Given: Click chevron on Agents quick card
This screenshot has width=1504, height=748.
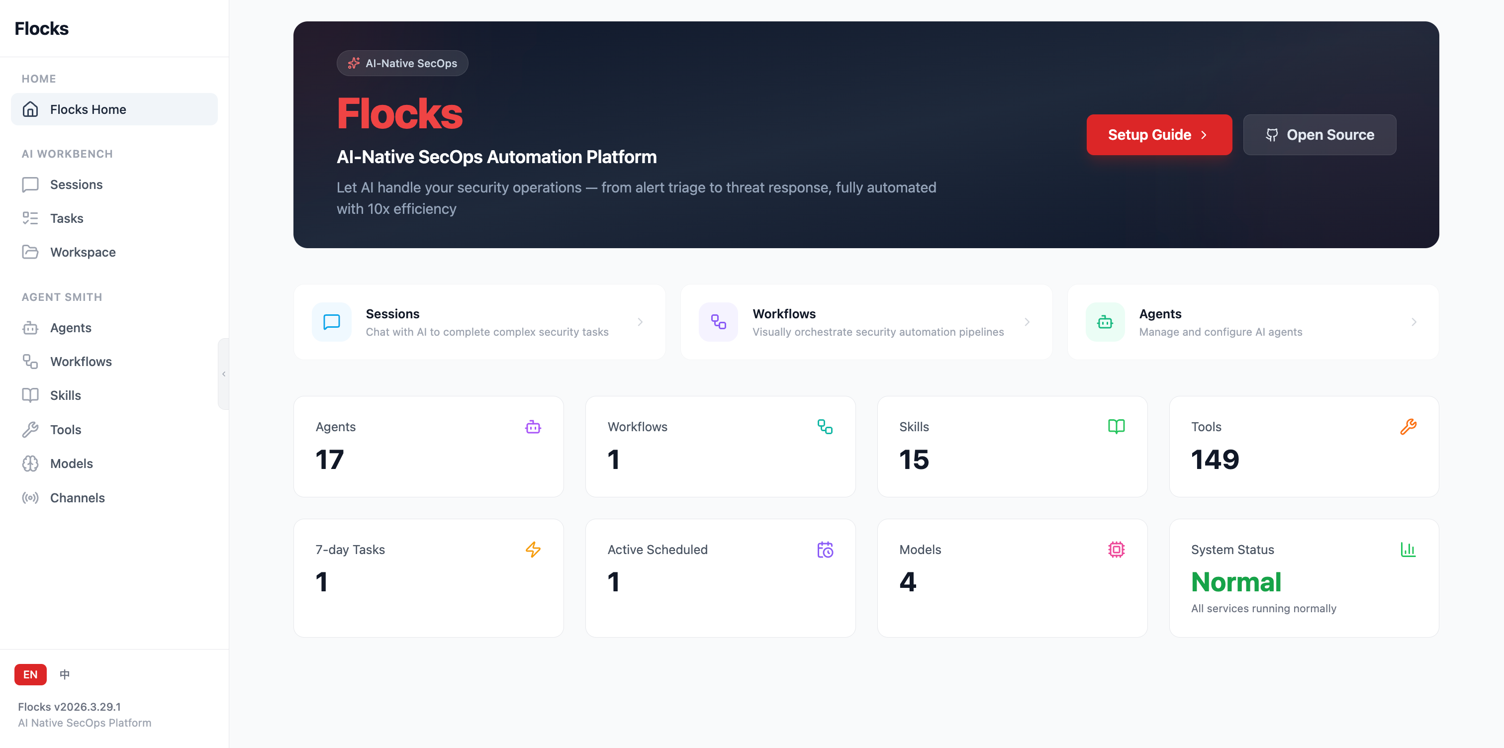Looking at the screenshot, I should click(x=1413, y=322).
